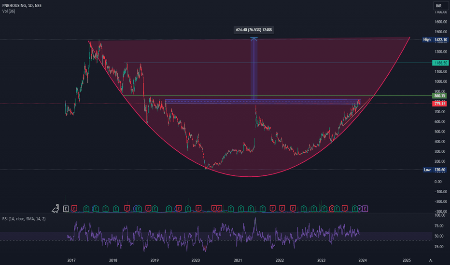Click the 500.00 price axis value

440,132
